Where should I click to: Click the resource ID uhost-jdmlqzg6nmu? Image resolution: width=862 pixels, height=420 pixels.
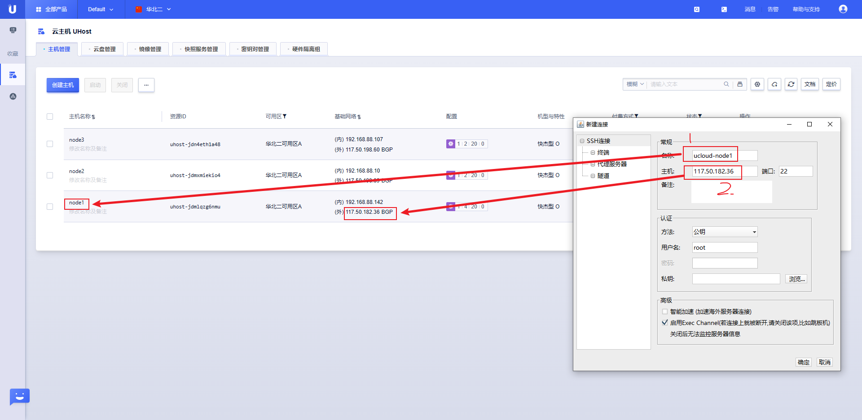coord(195,207)
